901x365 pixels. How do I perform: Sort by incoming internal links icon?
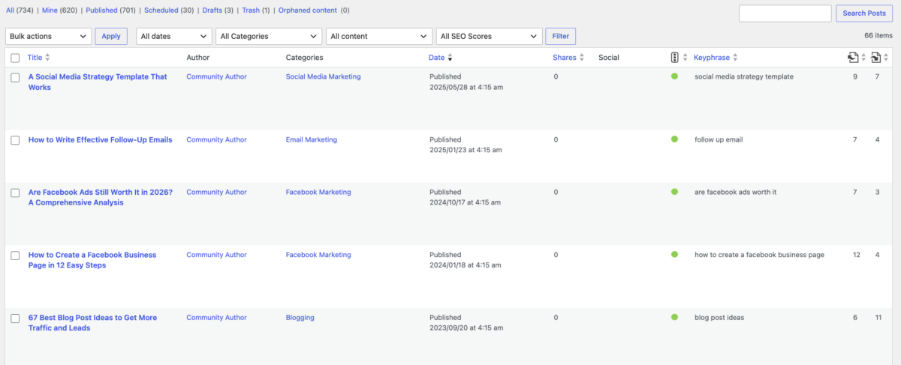tap(876, 57)
